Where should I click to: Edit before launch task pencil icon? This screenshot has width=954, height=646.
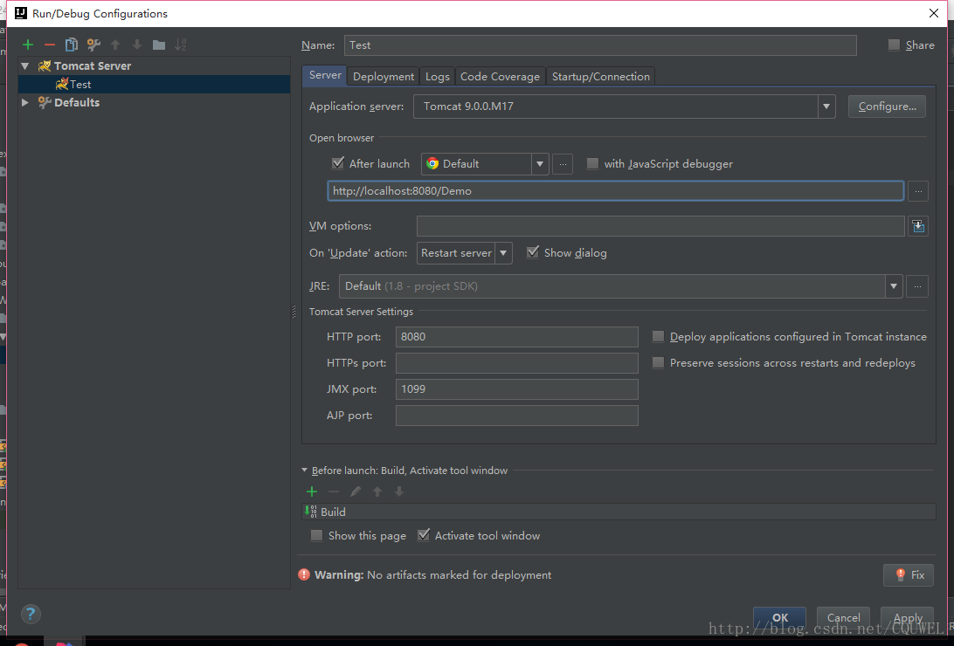coord(356,491)
